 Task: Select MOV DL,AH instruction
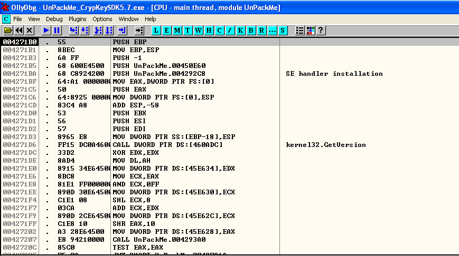pyautogui.click(x=132, y=161)
